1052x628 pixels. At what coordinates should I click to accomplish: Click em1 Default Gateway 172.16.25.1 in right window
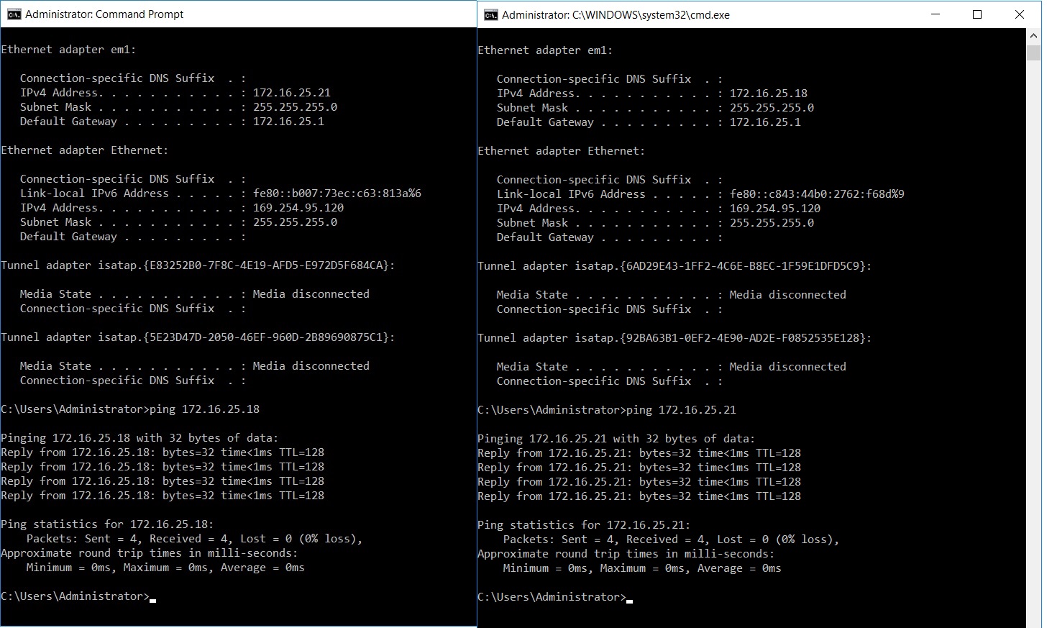click(765, 122)
